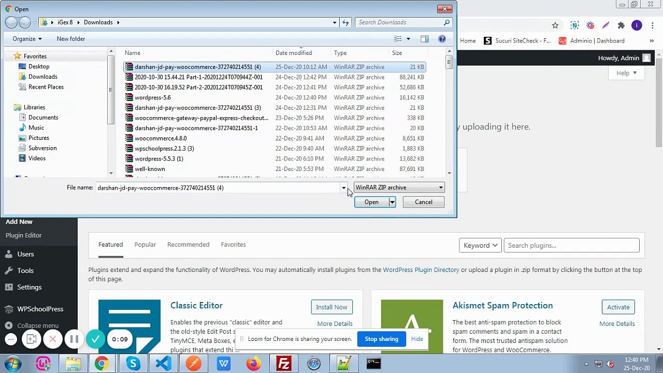Image resolution: width=663 pixels, height=373 pixels.
Task: Switch to the Popular plugins tab
Action: (x=145, y=245)
